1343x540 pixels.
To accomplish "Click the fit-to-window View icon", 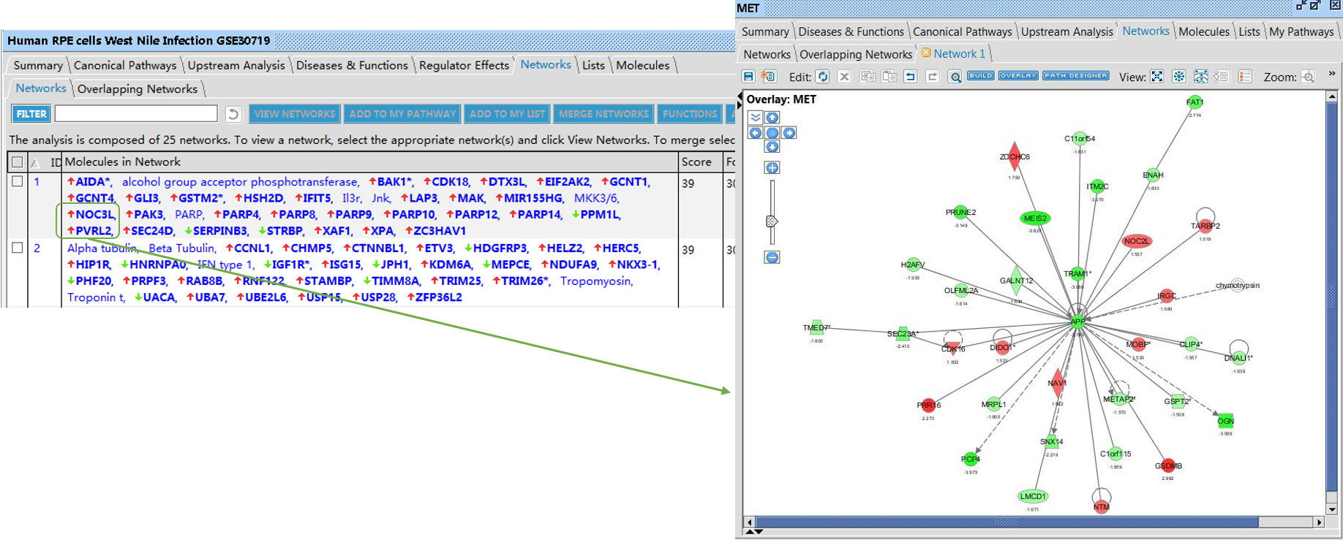I will click(x=1157, y=77).
